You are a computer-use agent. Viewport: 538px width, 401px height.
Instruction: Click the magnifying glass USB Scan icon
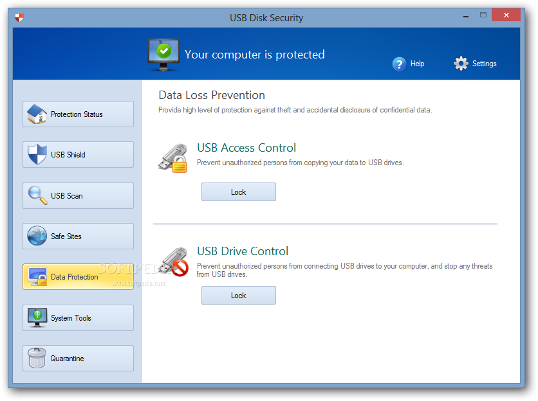click(x=37, y=195)
